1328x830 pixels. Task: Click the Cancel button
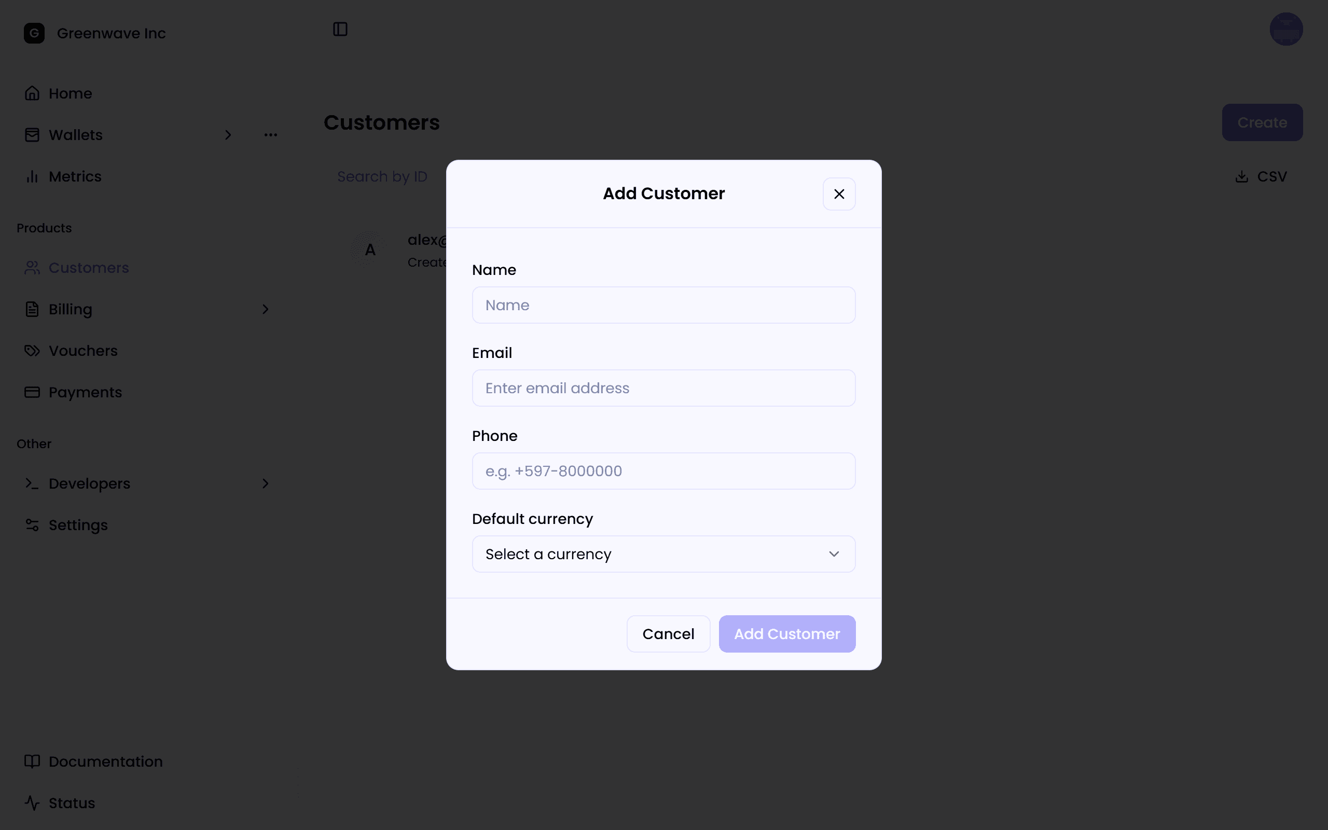[668, 634]
